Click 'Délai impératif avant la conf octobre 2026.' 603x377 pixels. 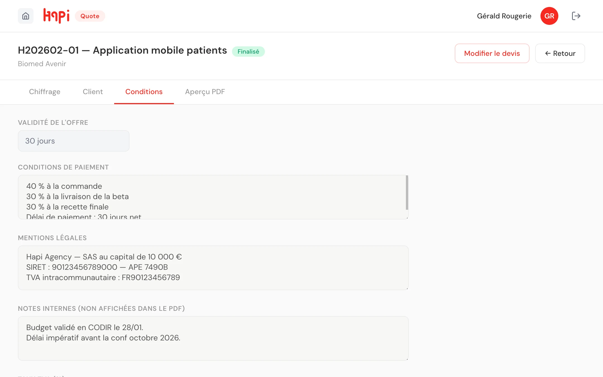pos(103,338)
